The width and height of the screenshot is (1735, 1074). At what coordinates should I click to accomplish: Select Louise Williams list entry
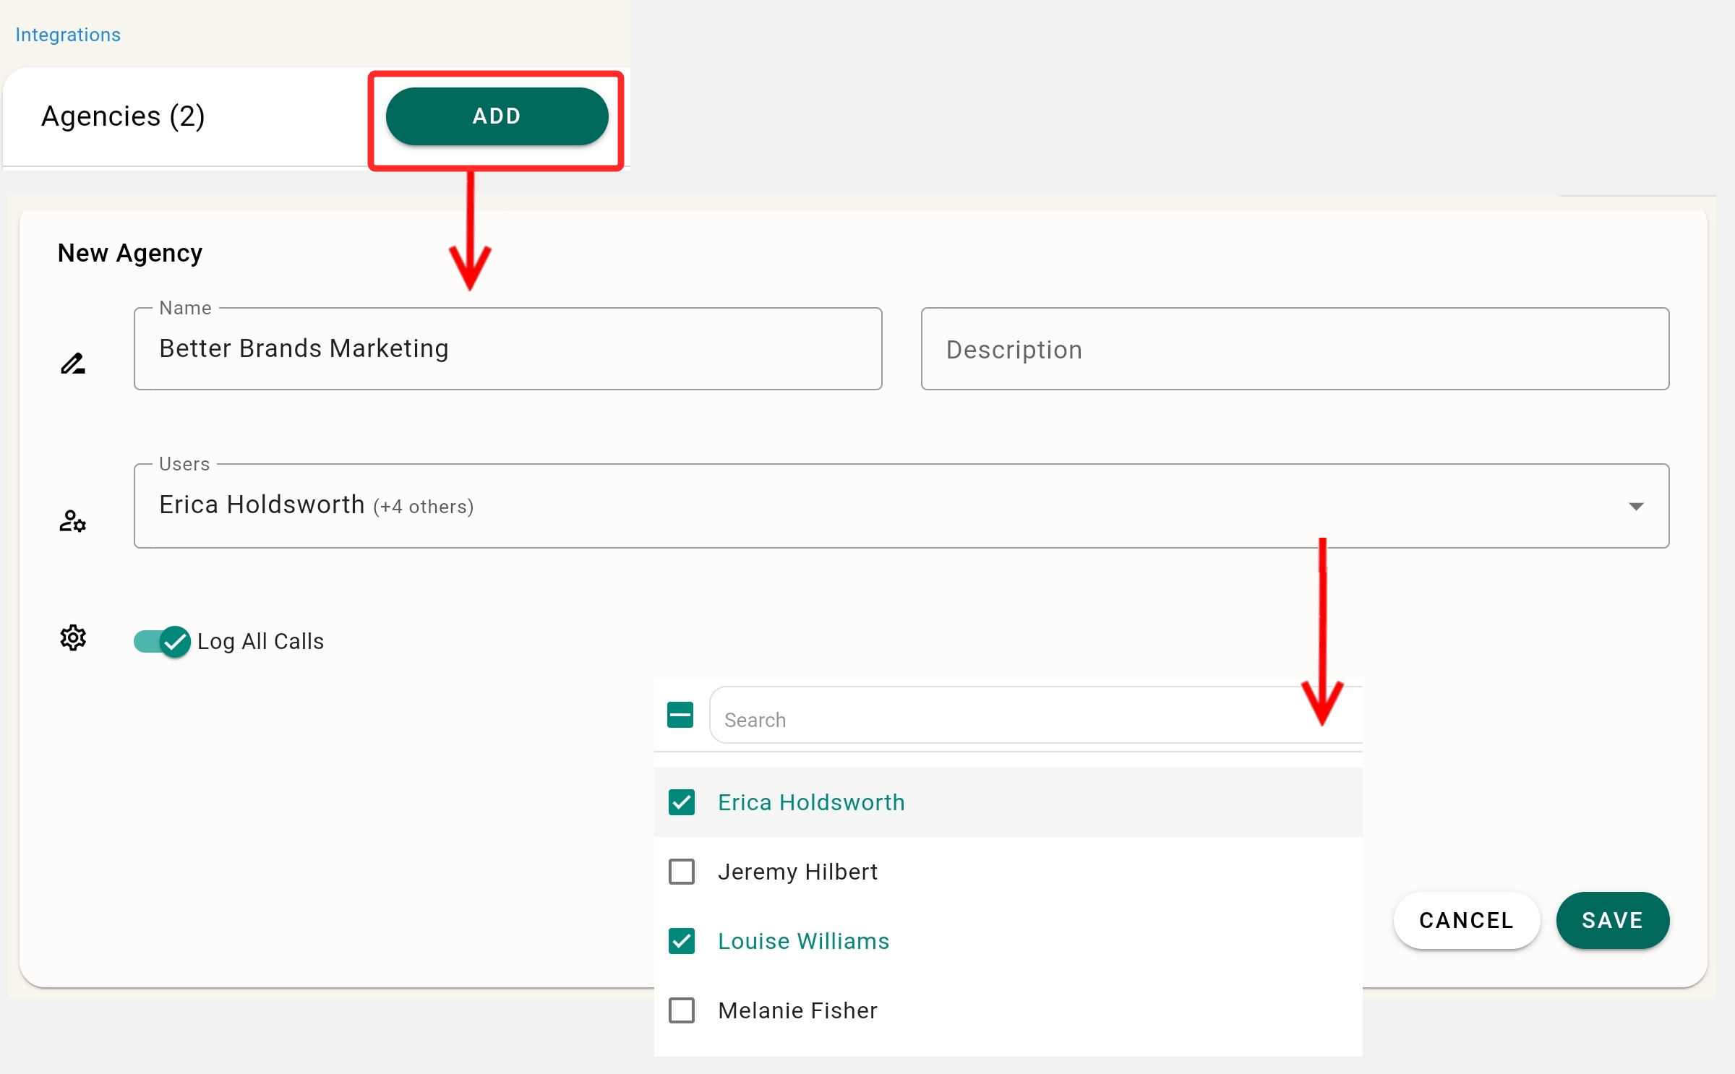(x=803, y=941)
